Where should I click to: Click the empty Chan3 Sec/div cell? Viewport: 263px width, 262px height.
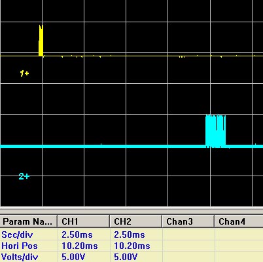coord(188,234)
